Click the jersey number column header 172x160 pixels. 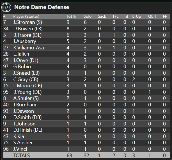4,16
